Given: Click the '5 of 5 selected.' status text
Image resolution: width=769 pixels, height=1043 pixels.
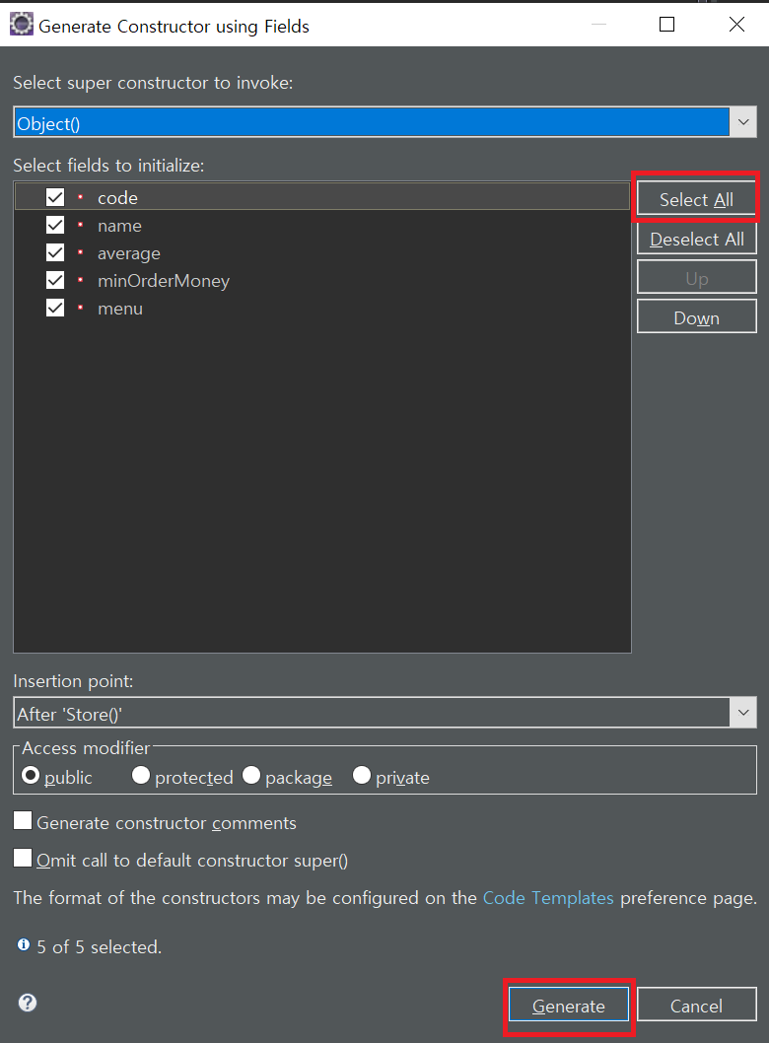Looking at the screenshot, I should (100, 946).
